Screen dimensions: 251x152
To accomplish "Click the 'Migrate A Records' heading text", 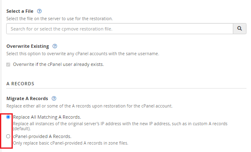I will point(27,98).
